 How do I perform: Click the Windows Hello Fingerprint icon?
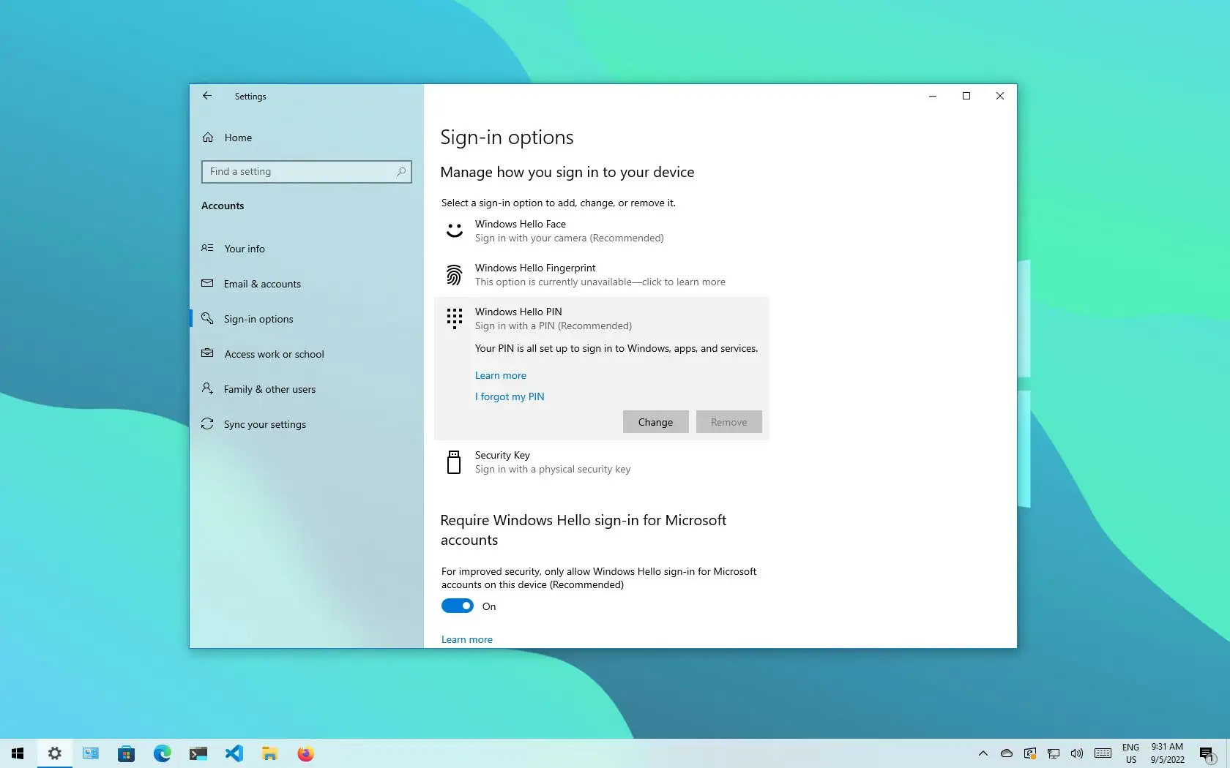pos(455,274)
